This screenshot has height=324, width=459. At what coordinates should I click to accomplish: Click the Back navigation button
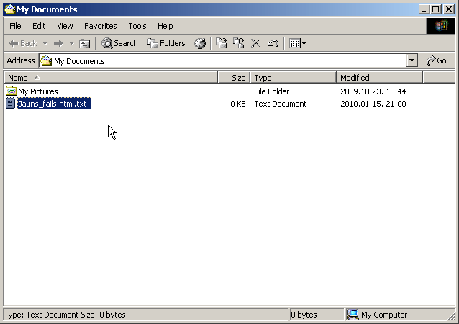23,44
